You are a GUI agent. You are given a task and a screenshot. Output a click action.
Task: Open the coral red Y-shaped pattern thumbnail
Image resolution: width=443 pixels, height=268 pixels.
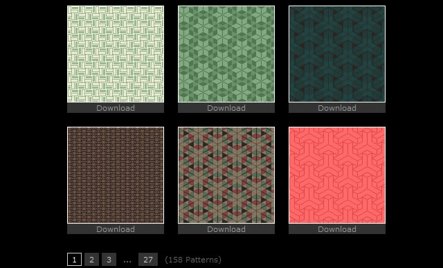tap(337, 175)
